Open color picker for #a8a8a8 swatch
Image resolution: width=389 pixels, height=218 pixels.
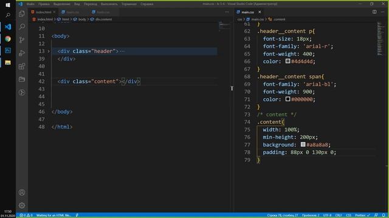click(x=303, y=144)
